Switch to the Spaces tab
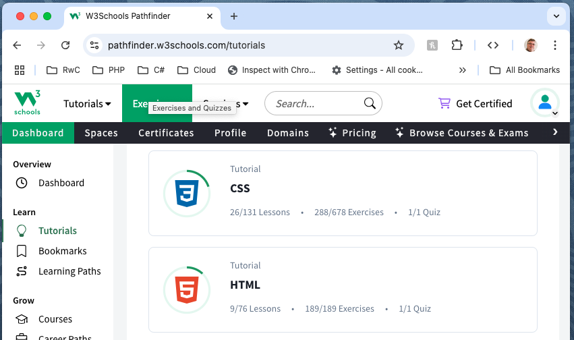 coord(101,133)
